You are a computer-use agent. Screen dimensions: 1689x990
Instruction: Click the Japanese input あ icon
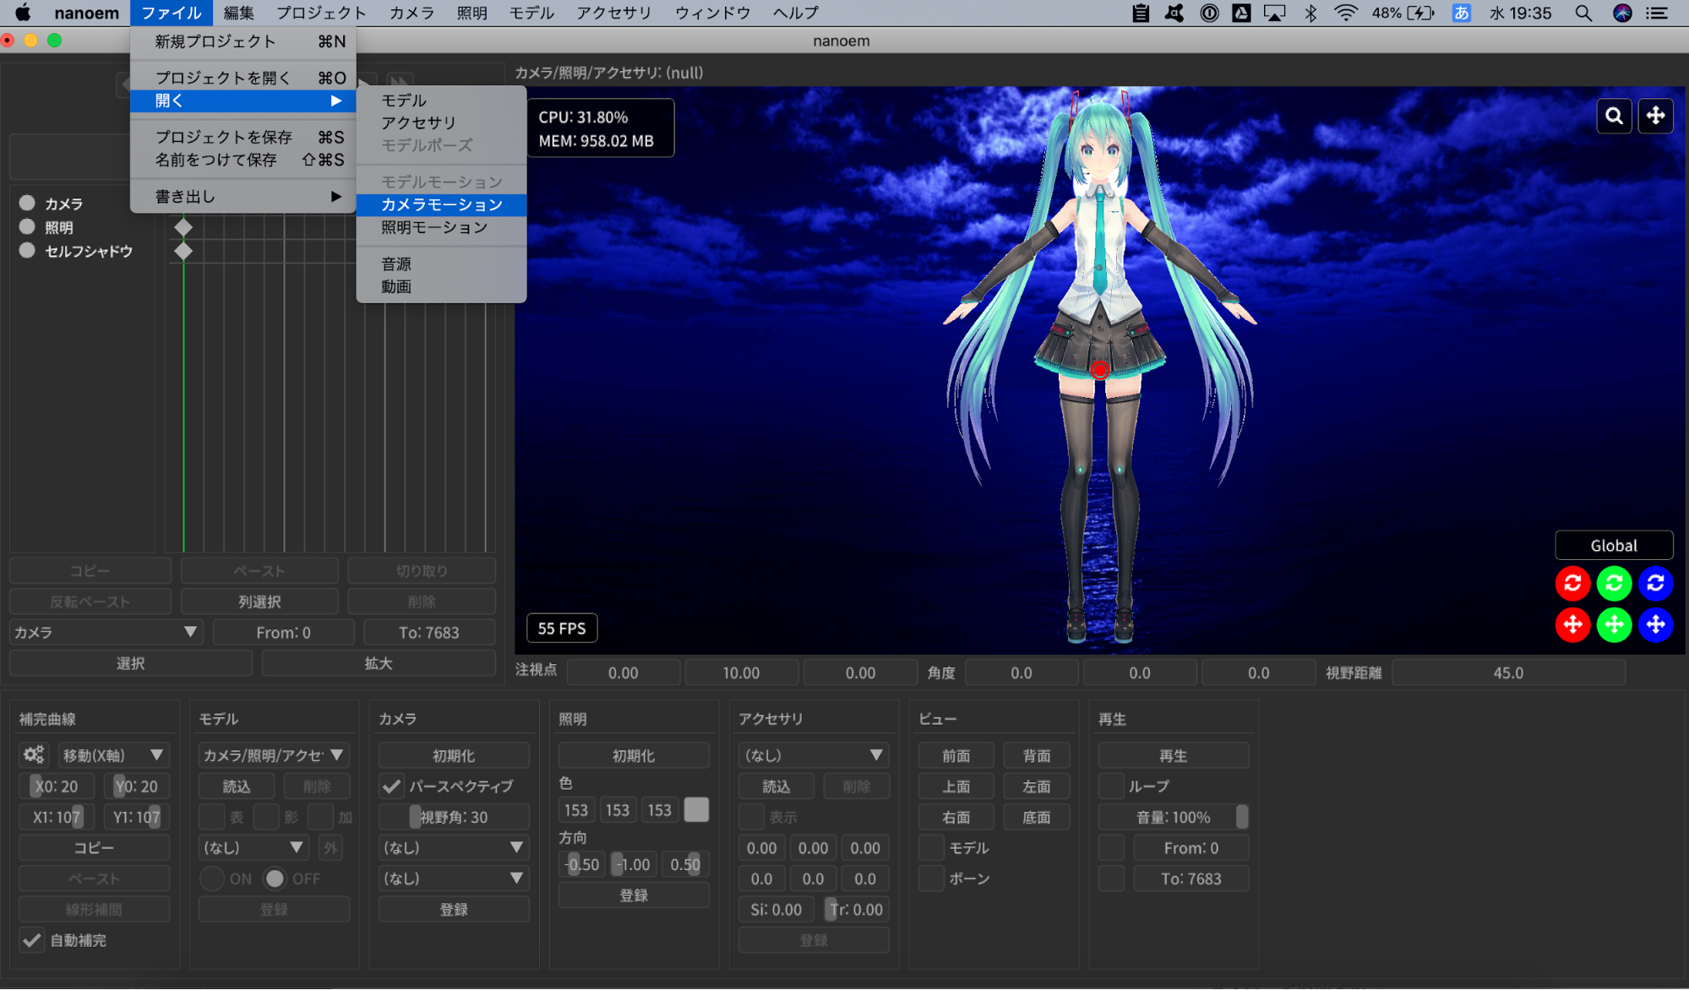(1461, 13)
